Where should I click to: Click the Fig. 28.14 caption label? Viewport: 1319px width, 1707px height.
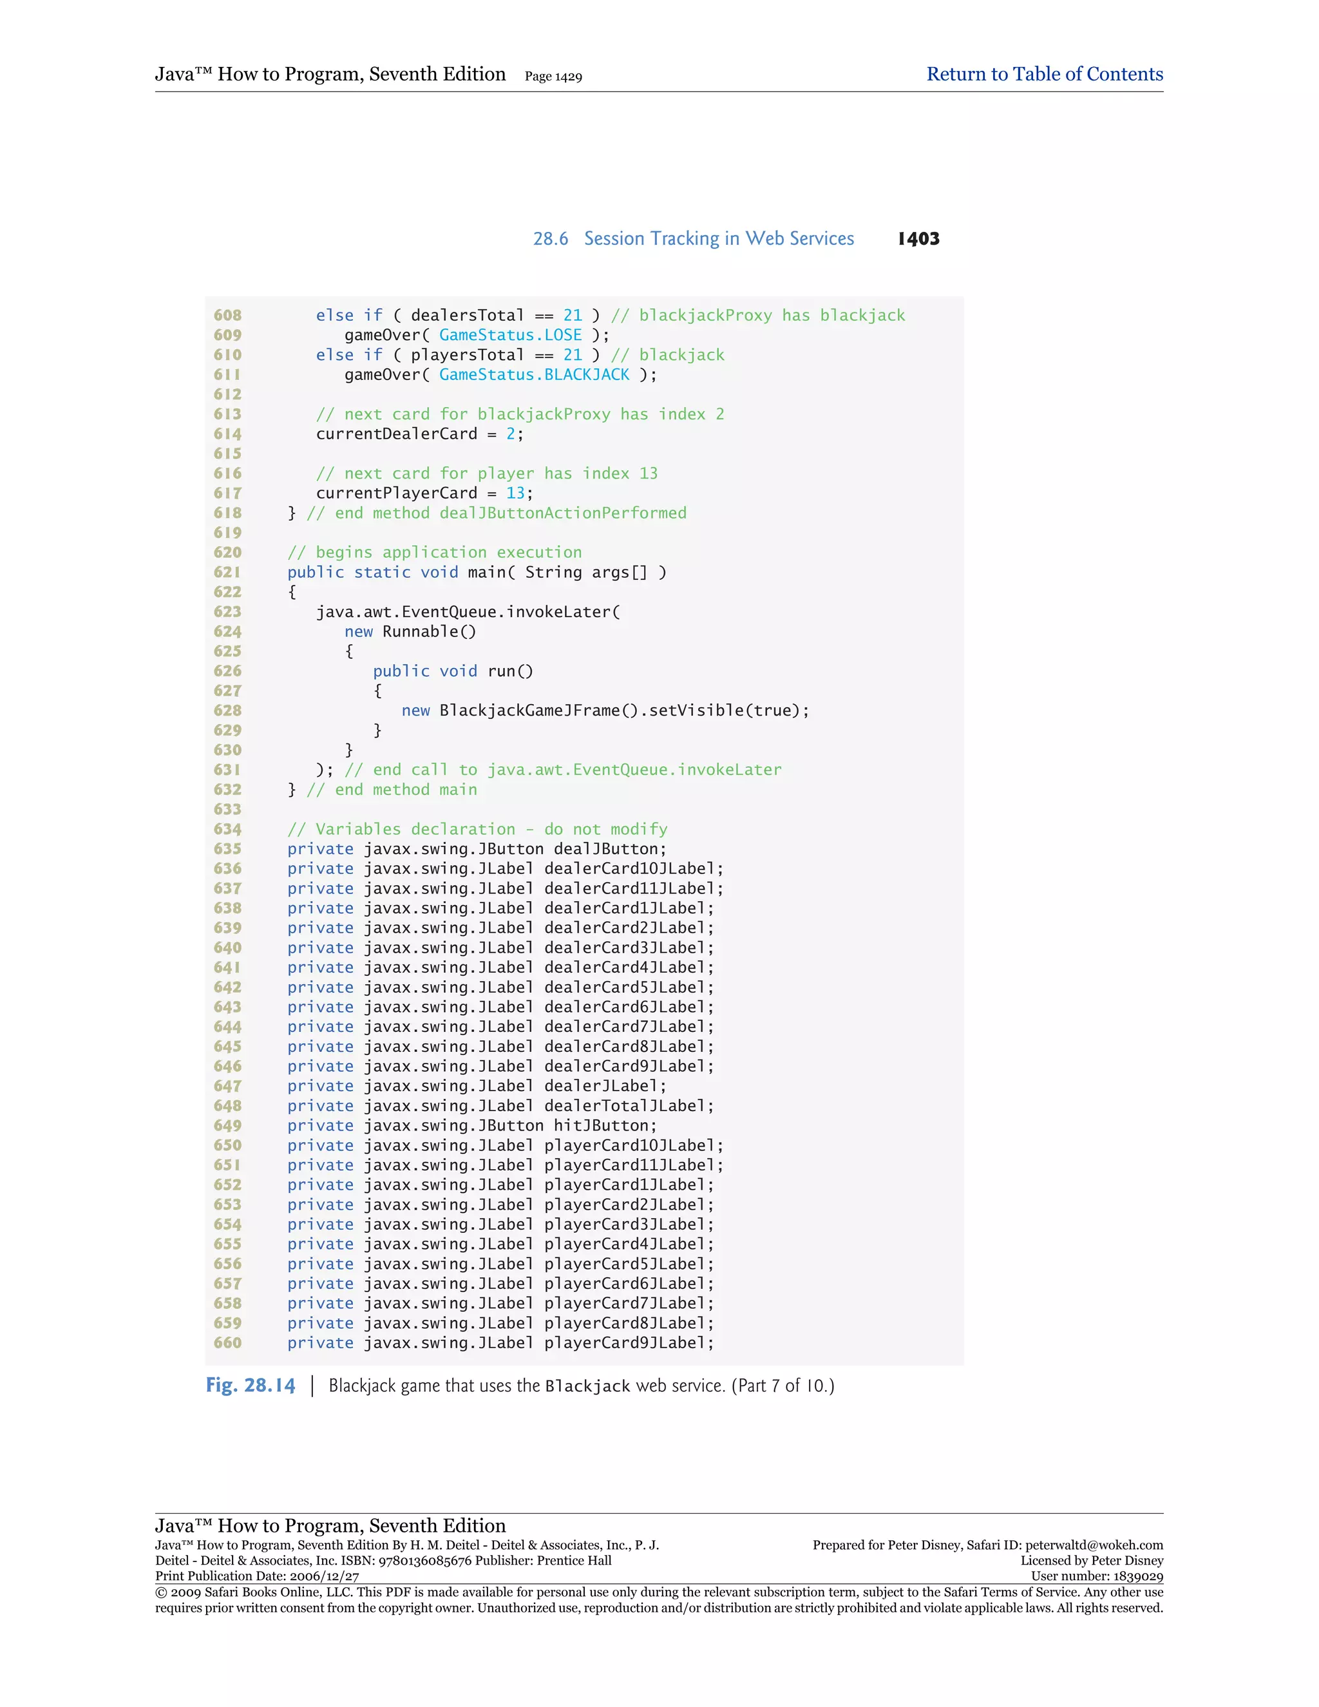250,1386
